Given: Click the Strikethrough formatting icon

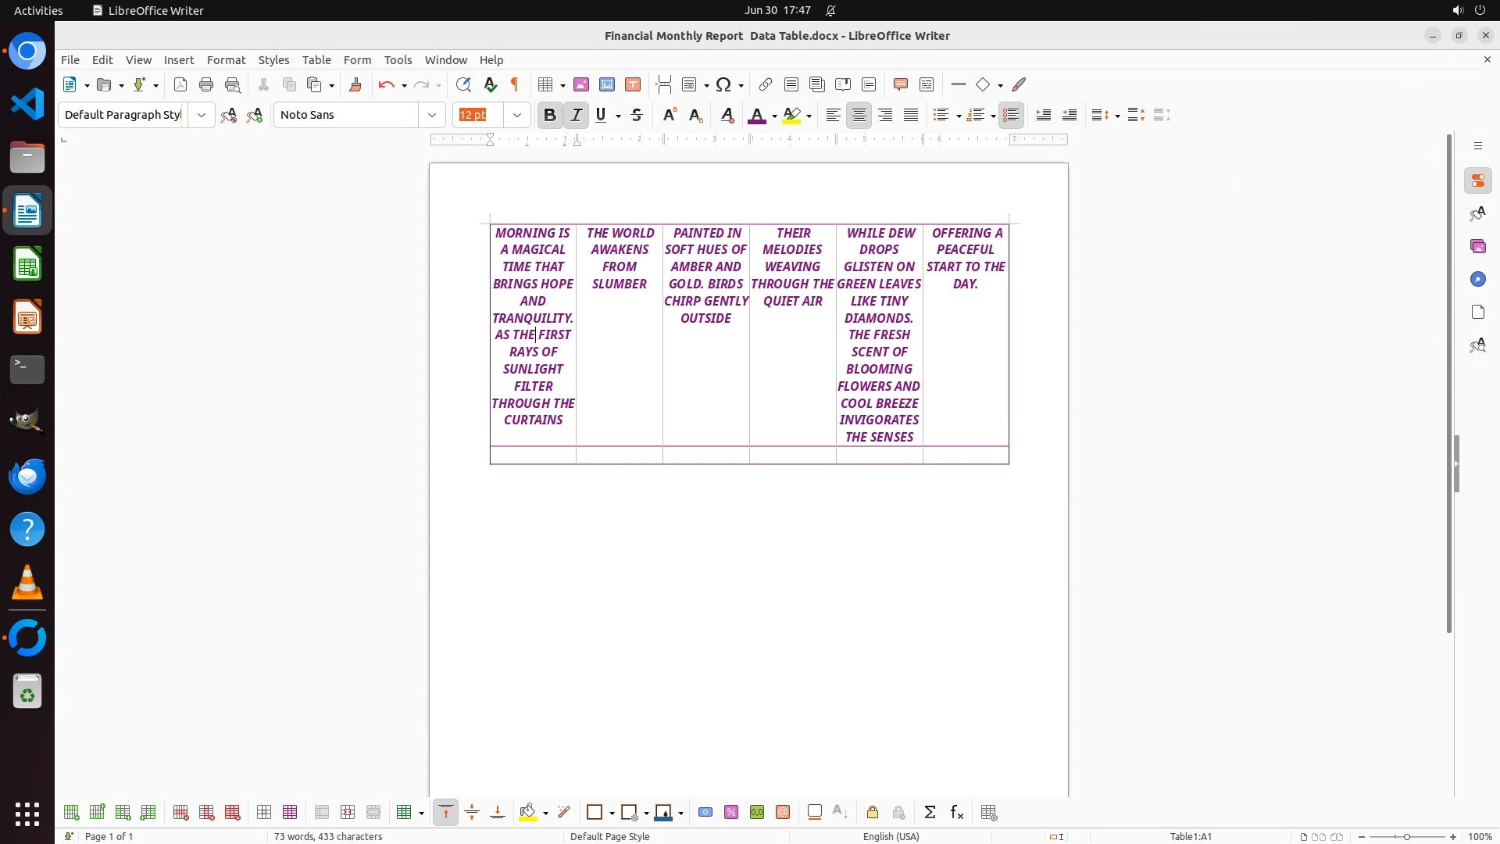Looking at the screenshot, I should (x=637, y=115).
